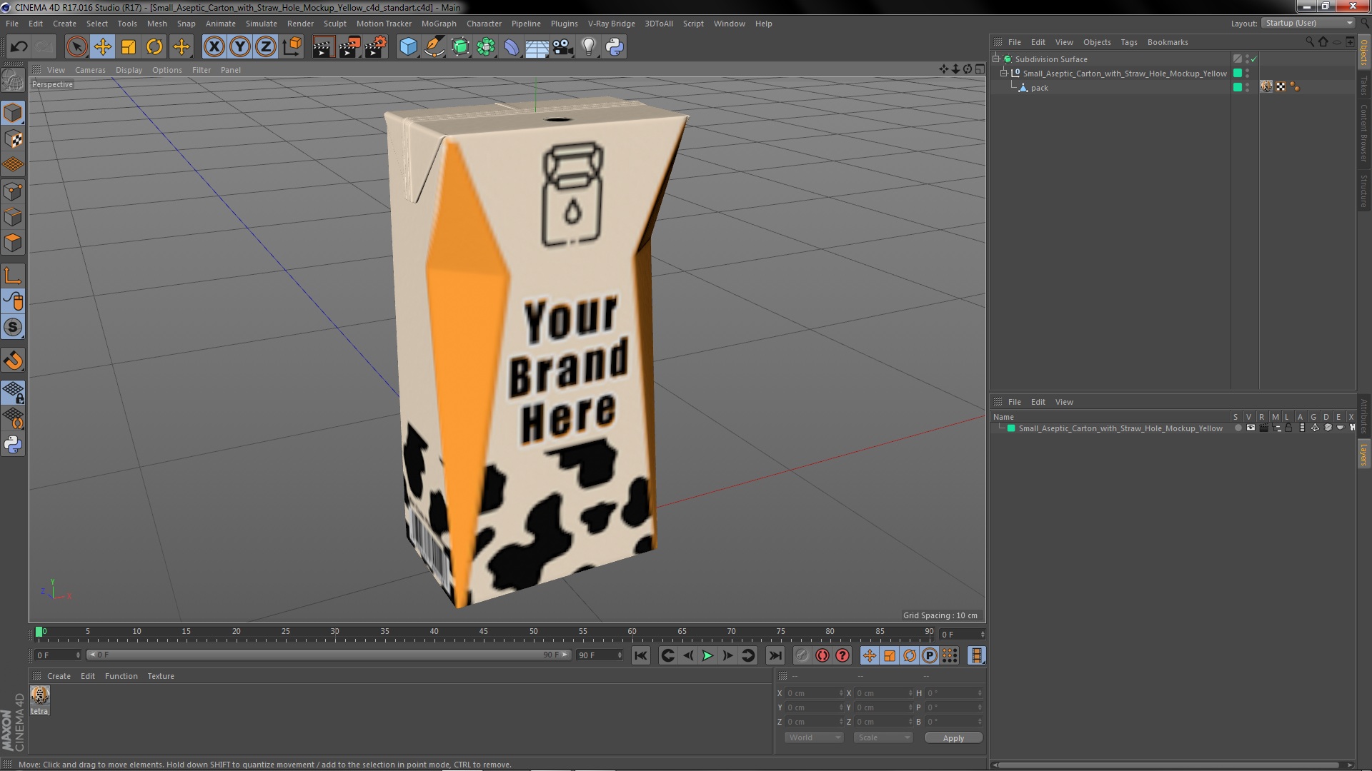The height and width of the screenshot is (771, 1372).
Task: Open the V-Ray Bridge menu
Action: [x=612, y=24]
